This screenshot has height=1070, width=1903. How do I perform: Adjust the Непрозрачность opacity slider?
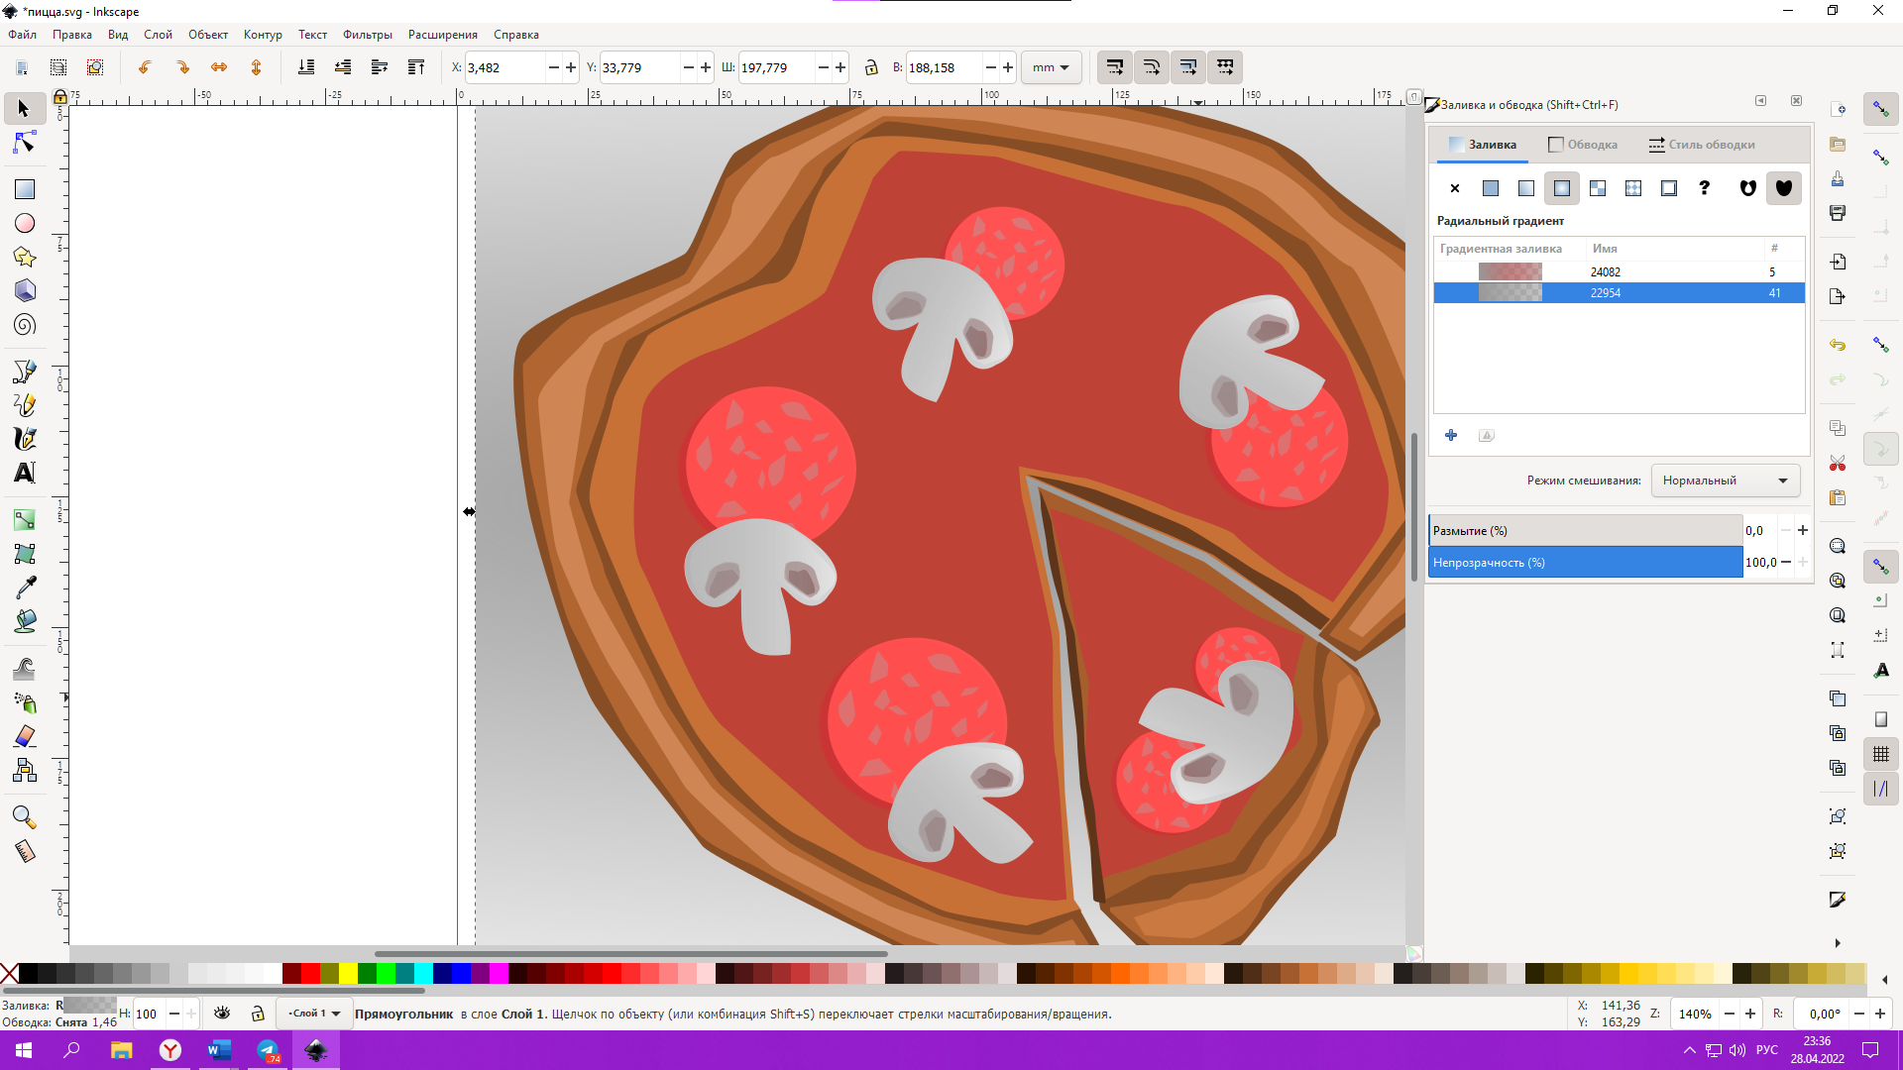1585,562
